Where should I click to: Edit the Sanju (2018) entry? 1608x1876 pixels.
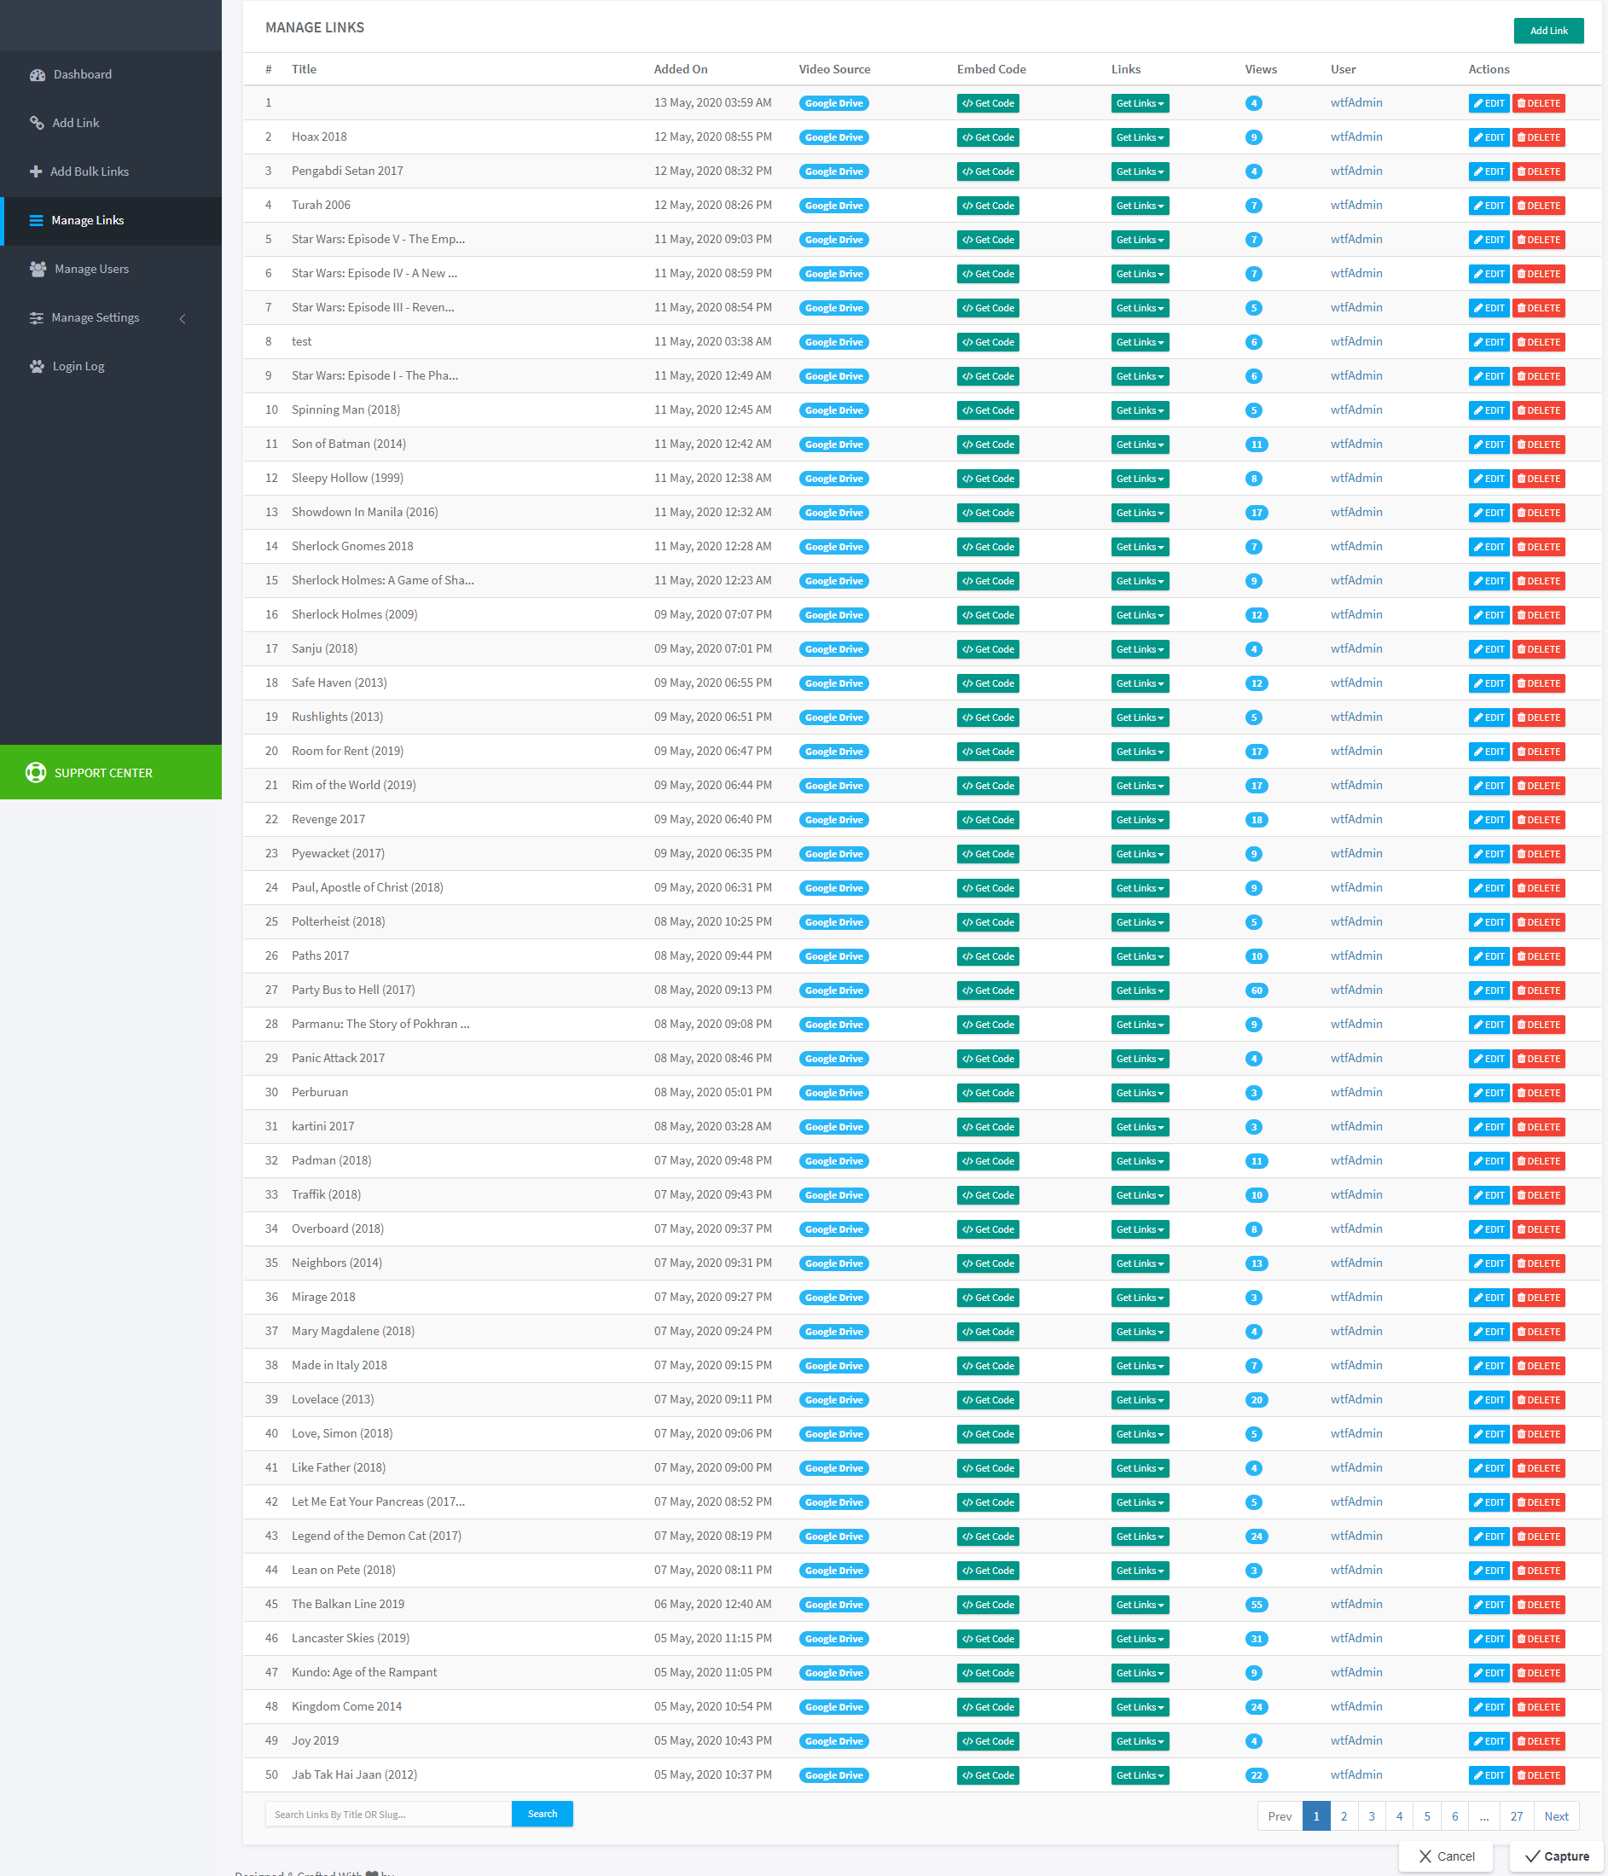point(1489,649)
